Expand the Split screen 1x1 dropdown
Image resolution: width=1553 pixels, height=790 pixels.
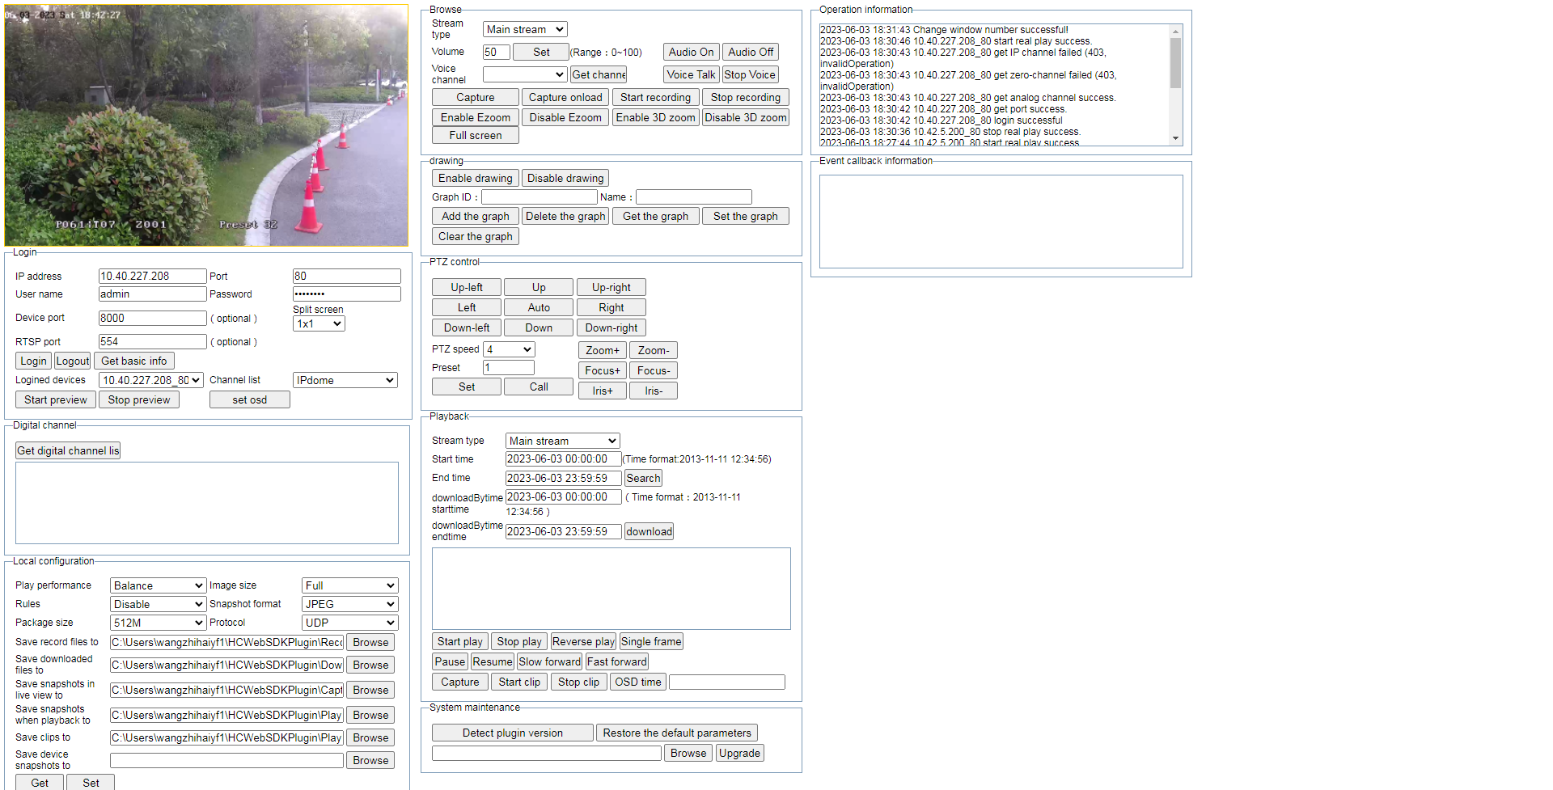pyautogui.click(x=319, y=323)
